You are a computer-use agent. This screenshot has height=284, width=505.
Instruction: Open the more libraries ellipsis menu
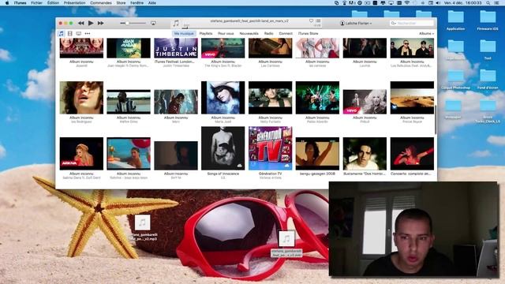(88, 33)
